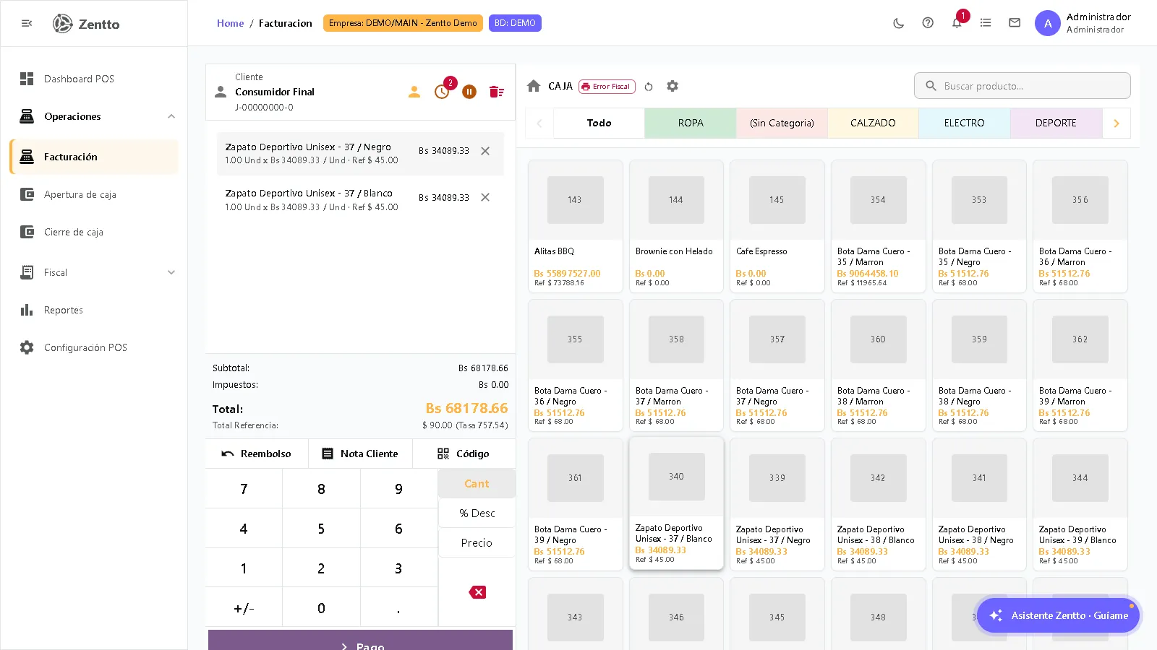Click the Error Fiscal badge
This screenshot has width=1157, height=650.
click(x=607, y=87)
